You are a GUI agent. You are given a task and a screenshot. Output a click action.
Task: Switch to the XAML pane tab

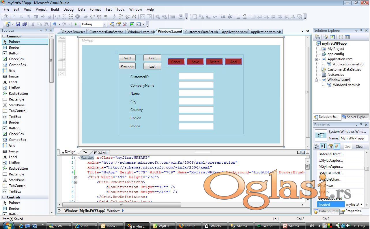tap(100, 153)
